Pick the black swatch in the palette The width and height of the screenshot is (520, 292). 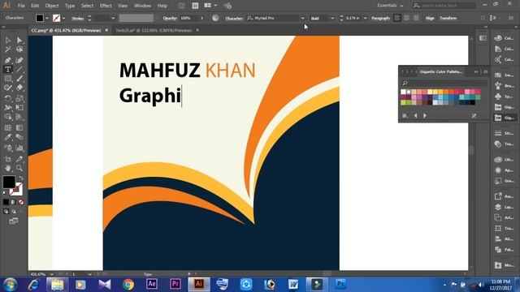tap(473, 102)
